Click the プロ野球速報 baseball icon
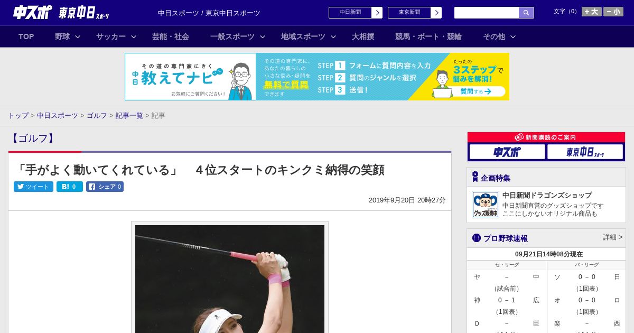 tap(477, 238)
